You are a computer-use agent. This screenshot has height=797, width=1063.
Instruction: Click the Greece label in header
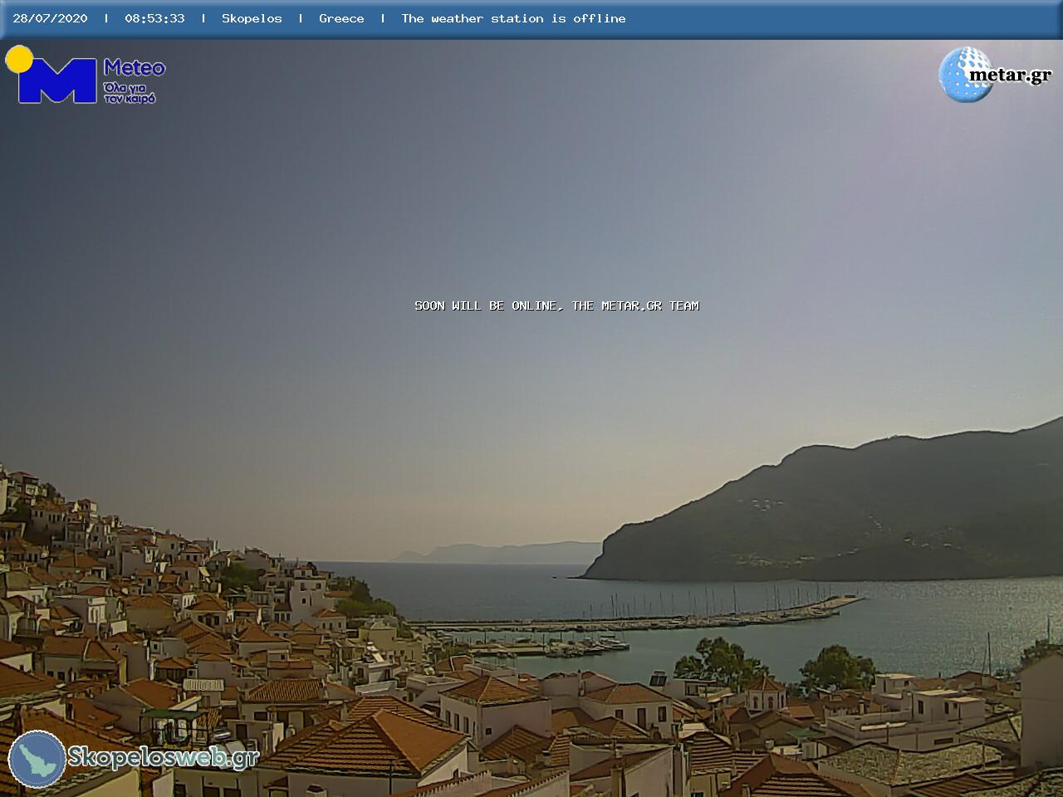[341, 18]
